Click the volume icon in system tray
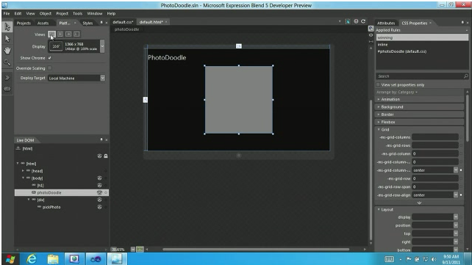 click(434, 259)
